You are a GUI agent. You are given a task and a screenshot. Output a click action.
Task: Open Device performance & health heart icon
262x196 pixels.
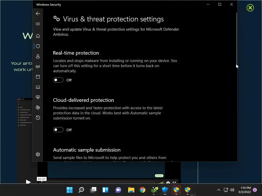pyautogui.click(x=38, y=97)
